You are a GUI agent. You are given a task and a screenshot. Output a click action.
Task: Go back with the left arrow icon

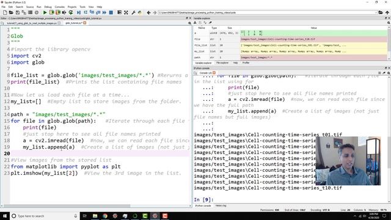pyautogui.click(x=148, y=12)
